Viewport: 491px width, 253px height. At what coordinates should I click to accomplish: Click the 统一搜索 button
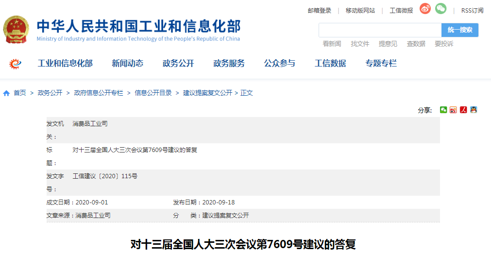[x=460, y=30]
